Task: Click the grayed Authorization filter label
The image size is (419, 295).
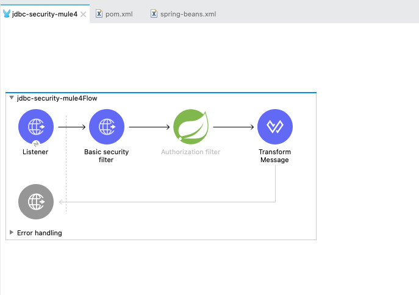Action: coord(190,152)
